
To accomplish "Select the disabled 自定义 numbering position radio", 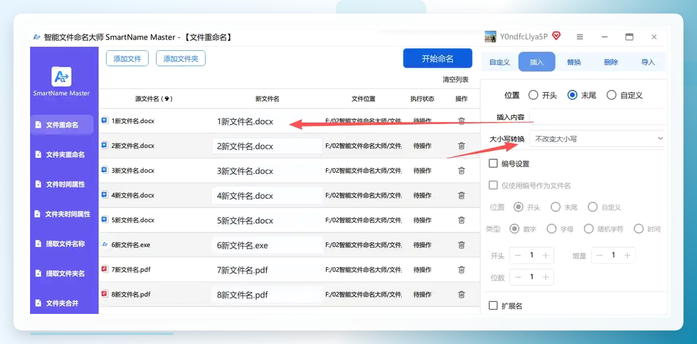I will tap(592, 207).
